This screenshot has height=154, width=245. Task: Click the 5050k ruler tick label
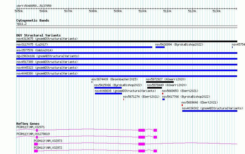point(19,11)
